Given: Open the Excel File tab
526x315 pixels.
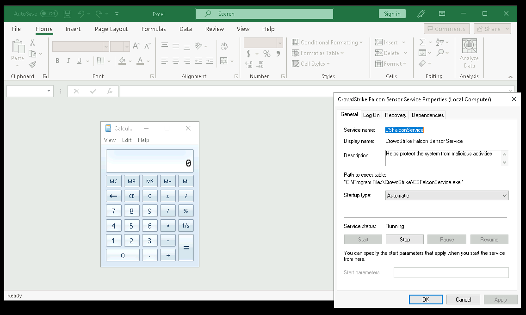Looking at the screenshot, I should (x=16, y=29).
